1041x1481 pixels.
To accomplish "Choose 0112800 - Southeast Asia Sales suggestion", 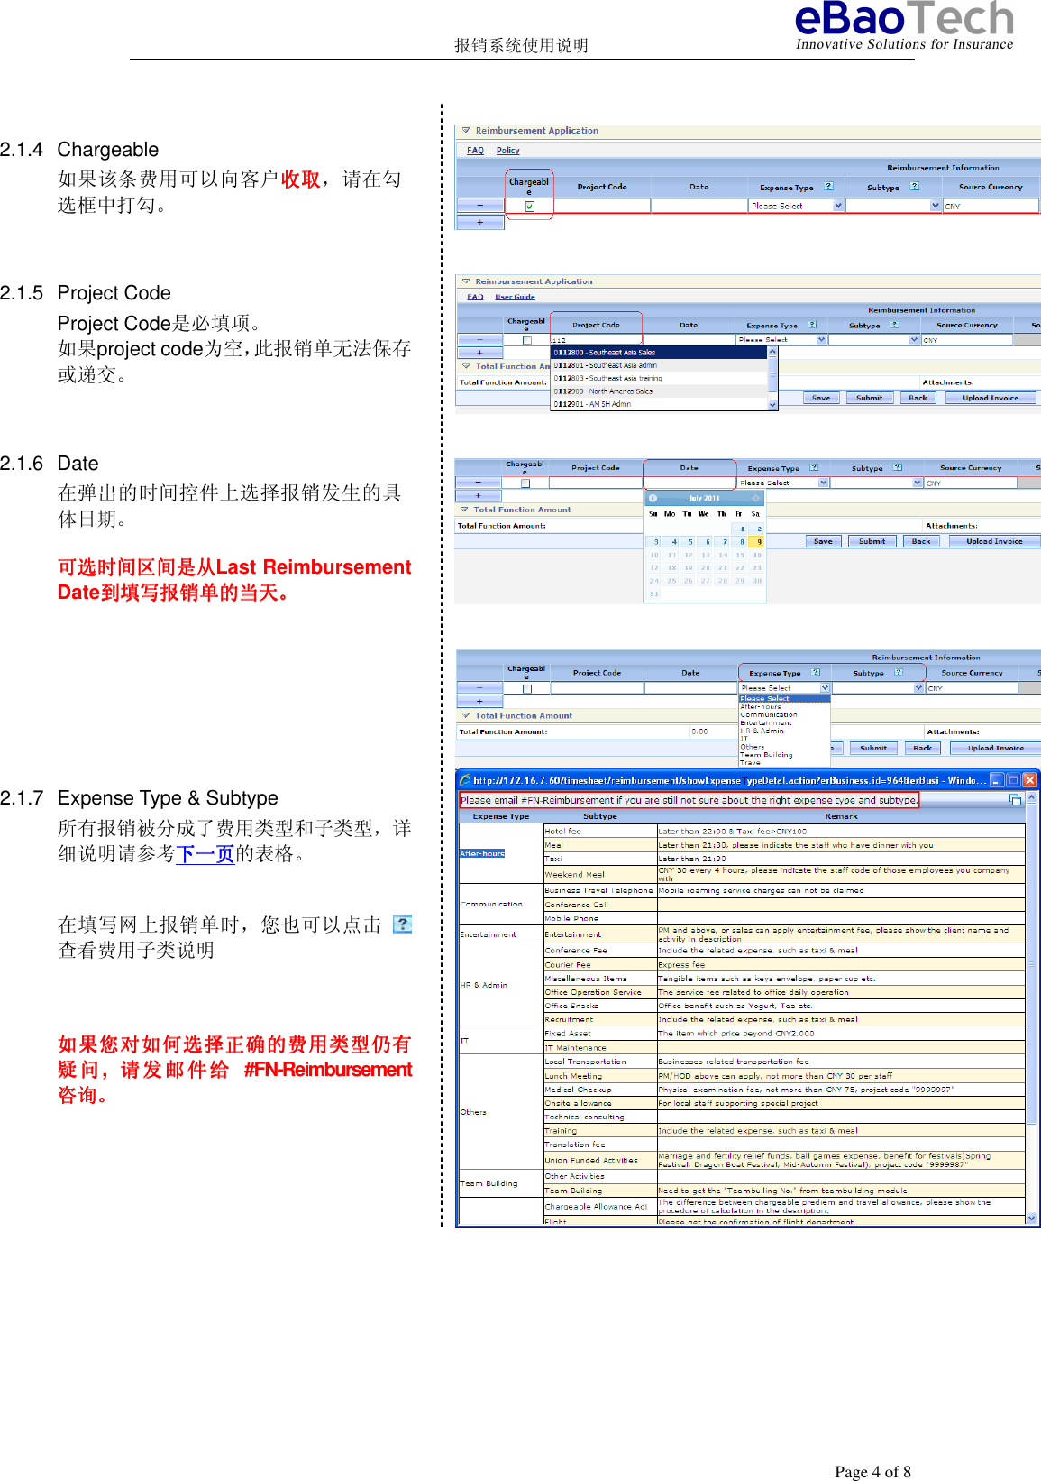I will [659, 353].
